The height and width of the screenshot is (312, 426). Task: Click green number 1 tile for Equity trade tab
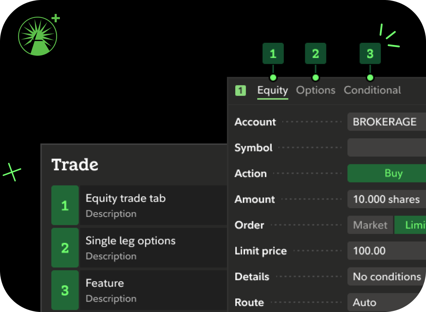[65, 205]
